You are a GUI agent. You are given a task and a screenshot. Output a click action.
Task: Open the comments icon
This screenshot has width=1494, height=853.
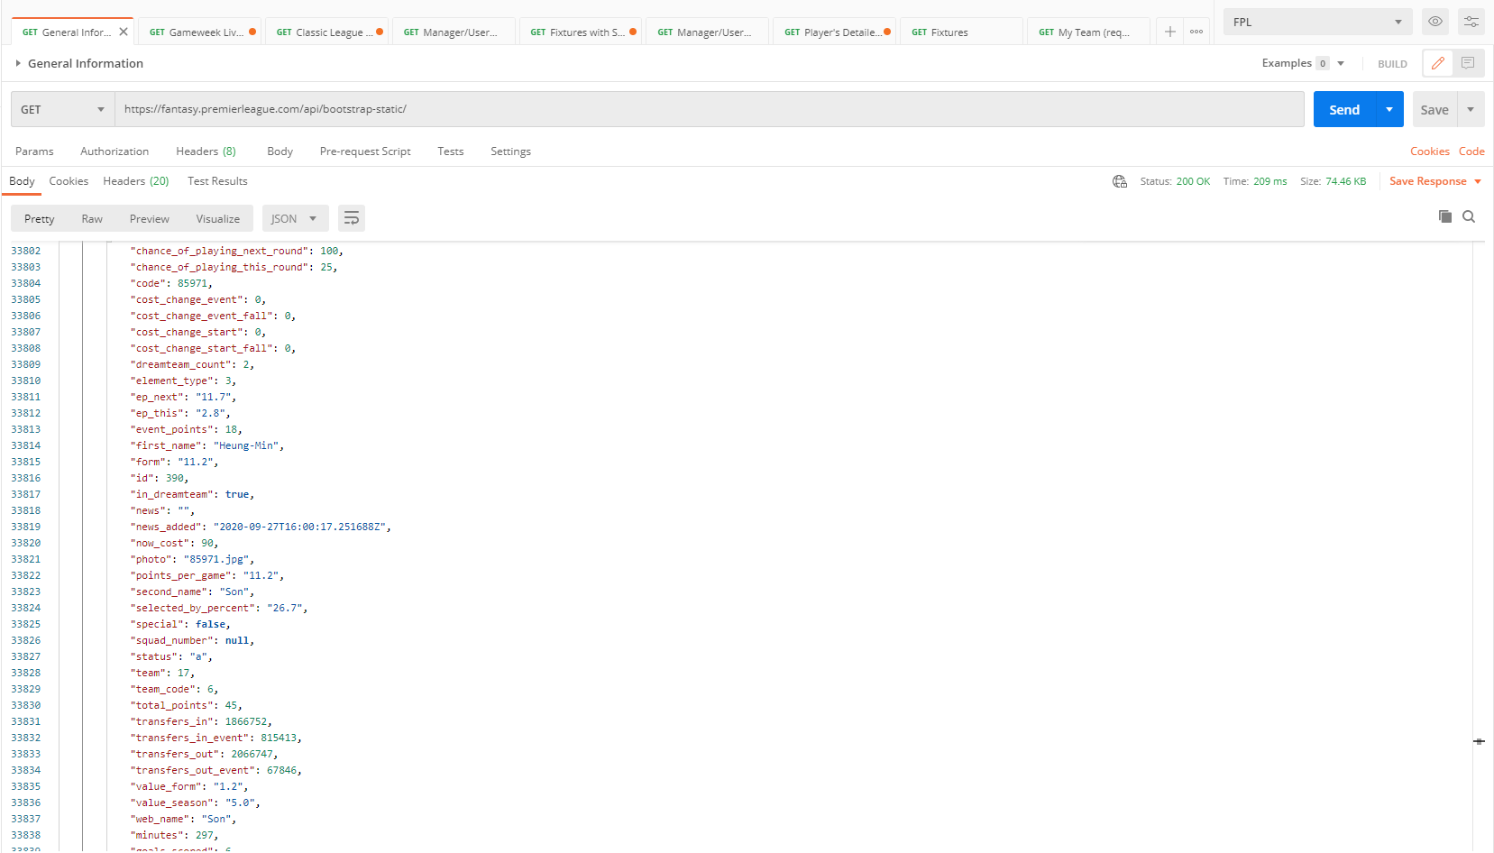1468,63
